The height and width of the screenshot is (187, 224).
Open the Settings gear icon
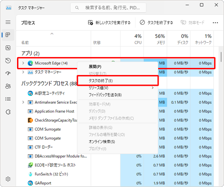click(8, 179)
